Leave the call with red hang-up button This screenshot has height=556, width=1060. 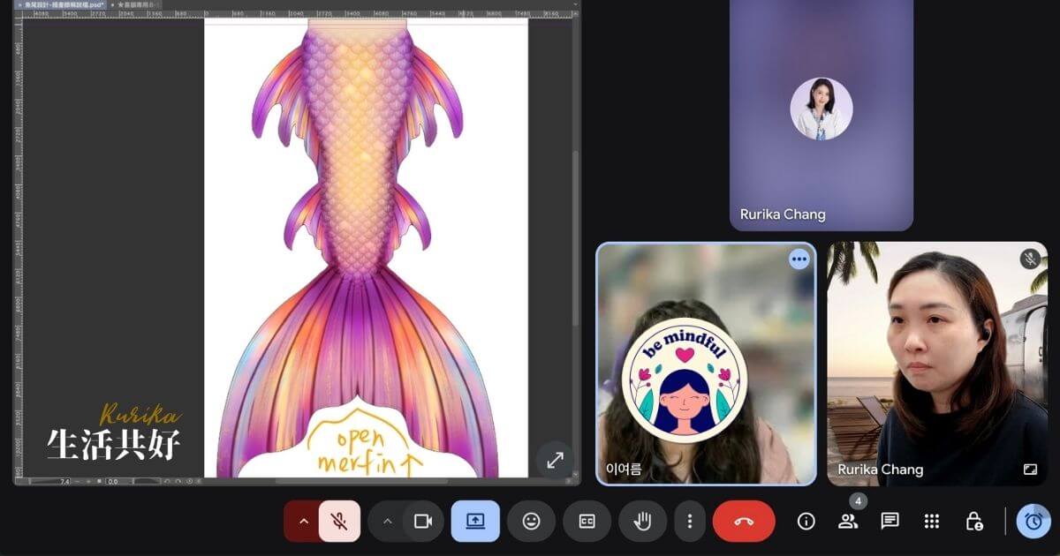(744, 521)
